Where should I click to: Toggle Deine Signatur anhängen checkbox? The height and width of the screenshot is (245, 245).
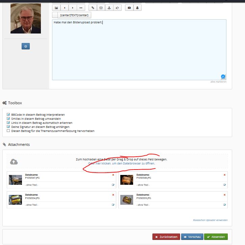tap(8, 127)
